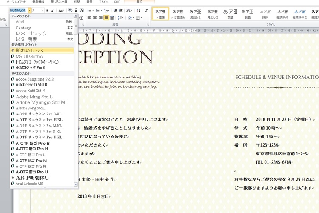Choose MS UI Gothic from recent fonts
This screenshot has height=213, width=319.
tap(29, 56)
